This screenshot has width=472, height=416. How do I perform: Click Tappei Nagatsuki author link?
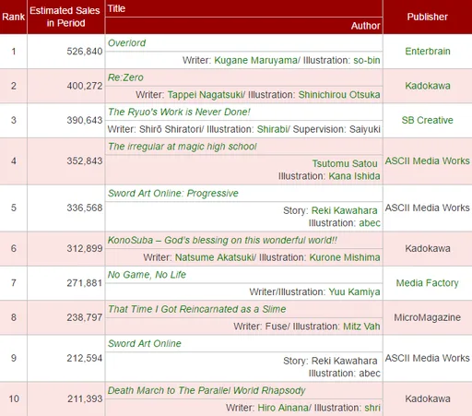point(205,95)
